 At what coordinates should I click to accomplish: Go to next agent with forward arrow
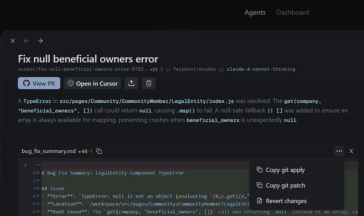click(x=41, y=41)
